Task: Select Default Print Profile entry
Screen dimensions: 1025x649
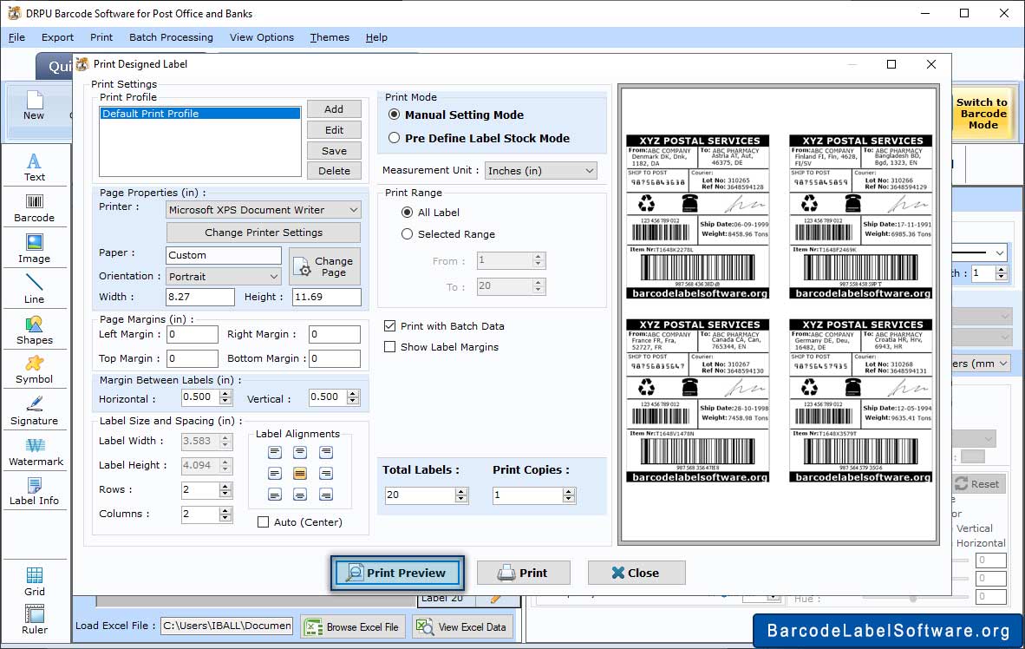Action: pos(200,113)
